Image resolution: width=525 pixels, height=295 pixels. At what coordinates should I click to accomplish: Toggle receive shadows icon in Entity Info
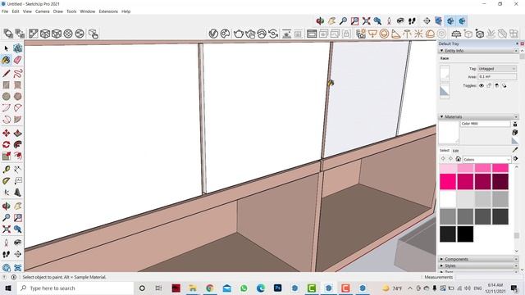tap(496, 85)
